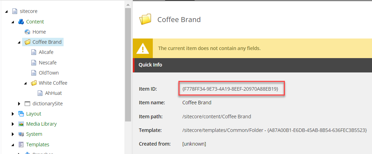Screen dimensions: 372x154
Task: Click the Alicafe document icon
Action: pos(34,52)
